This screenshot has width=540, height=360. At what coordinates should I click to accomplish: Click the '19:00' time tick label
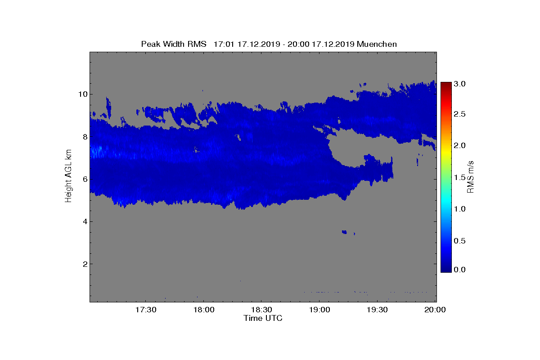coord(319,310)
